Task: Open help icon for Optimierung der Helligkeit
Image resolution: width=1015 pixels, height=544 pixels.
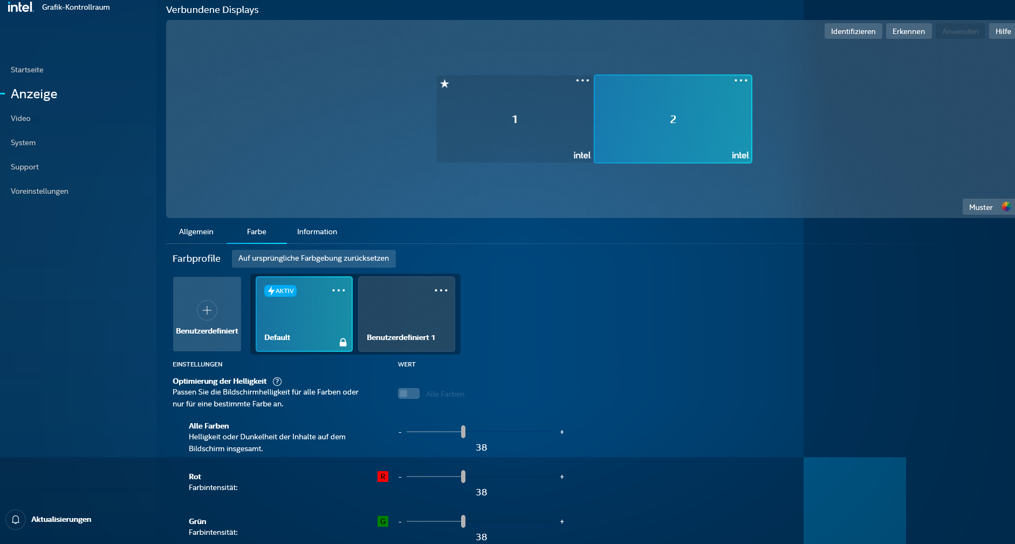Action: pos(277,382)
